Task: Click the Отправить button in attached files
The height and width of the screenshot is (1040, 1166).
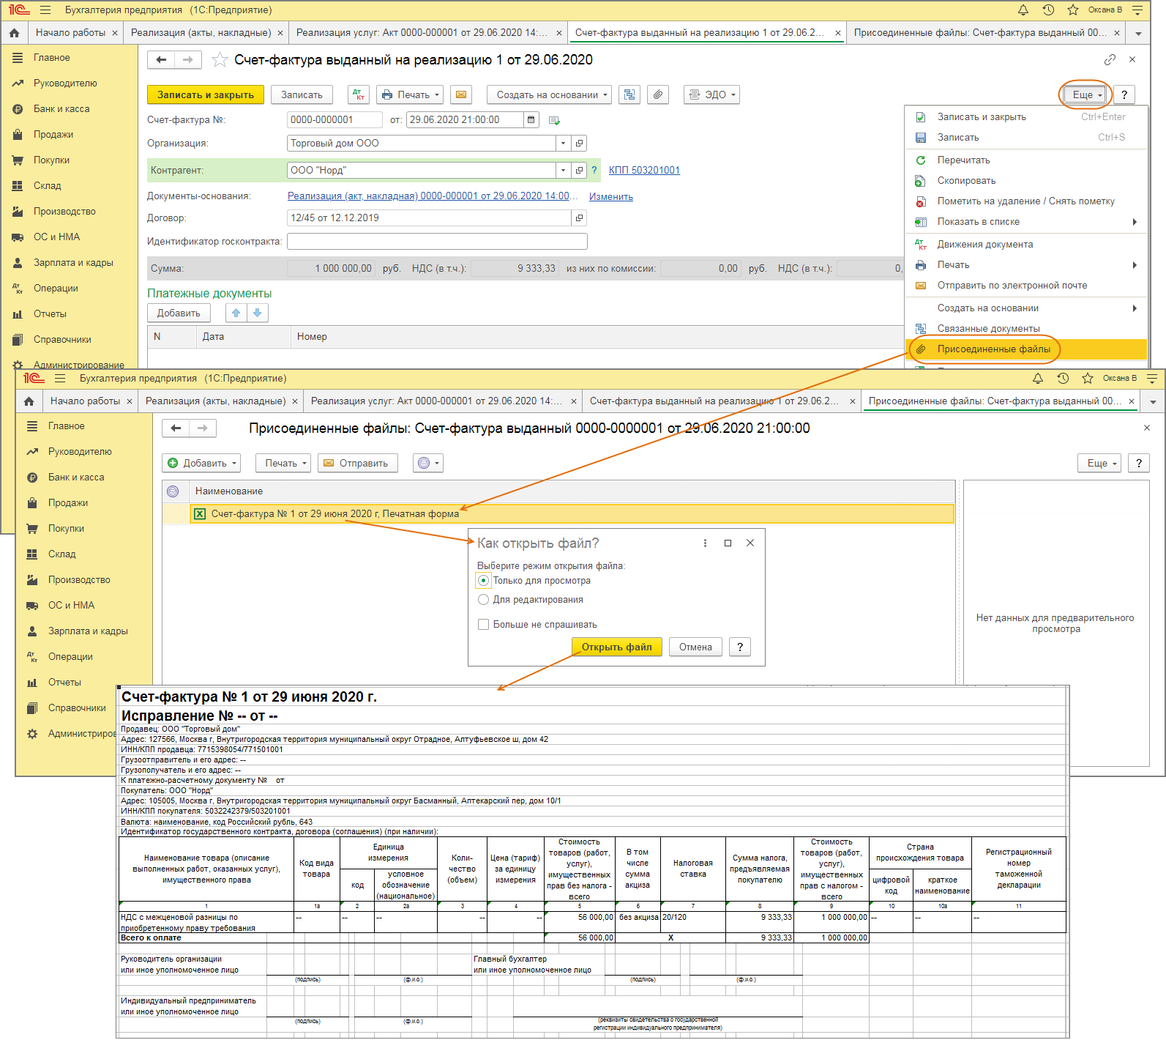Action: pyautogui.click(x=358, y=463)
